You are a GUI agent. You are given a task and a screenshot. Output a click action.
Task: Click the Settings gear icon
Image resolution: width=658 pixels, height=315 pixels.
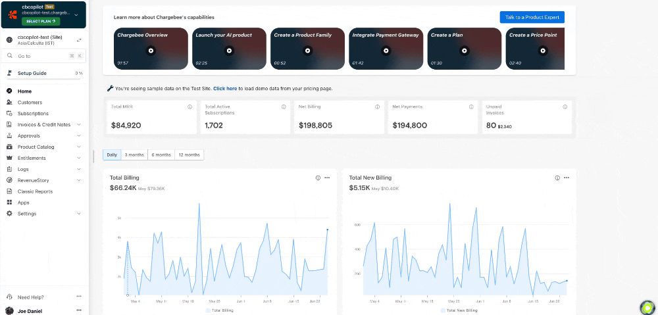(x=9, y=214)
